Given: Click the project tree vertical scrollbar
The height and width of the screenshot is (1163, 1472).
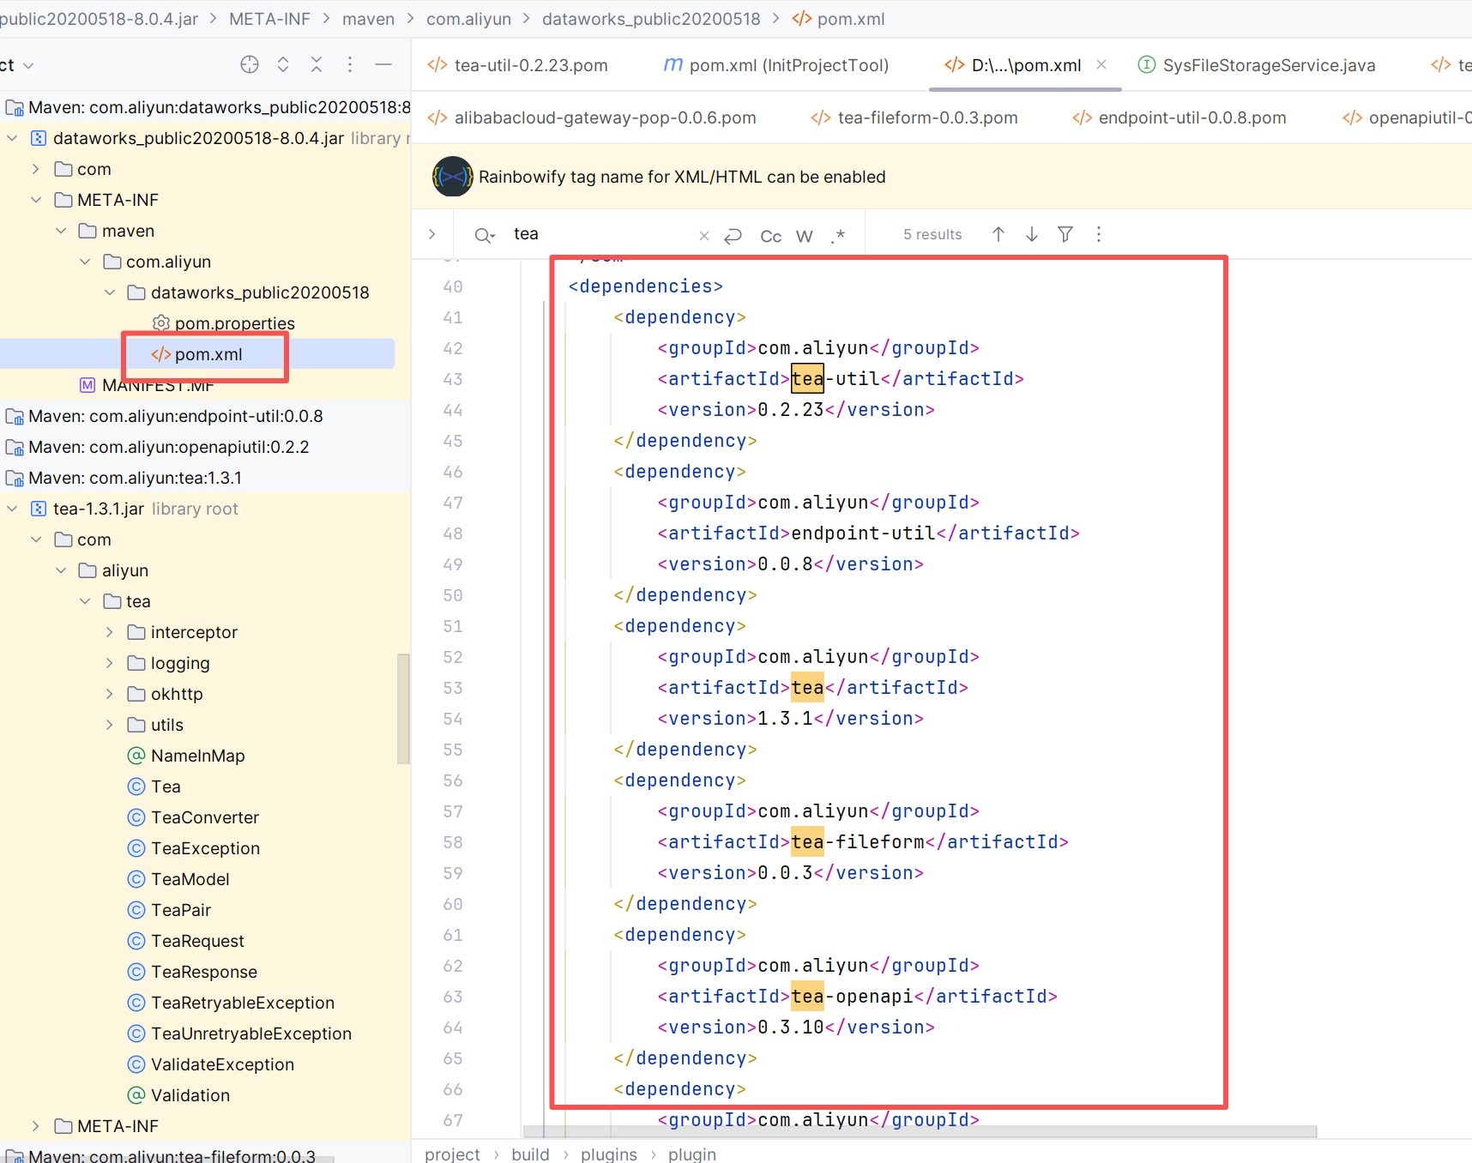Looking at the screenshot, I should (403, 708).
